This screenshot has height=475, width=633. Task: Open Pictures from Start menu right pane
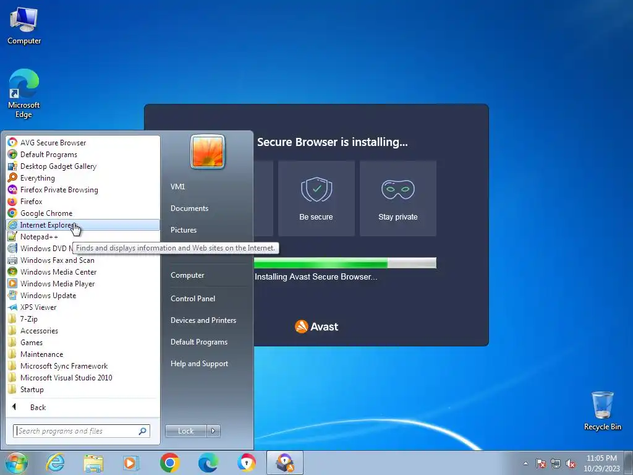click(183, 230)
